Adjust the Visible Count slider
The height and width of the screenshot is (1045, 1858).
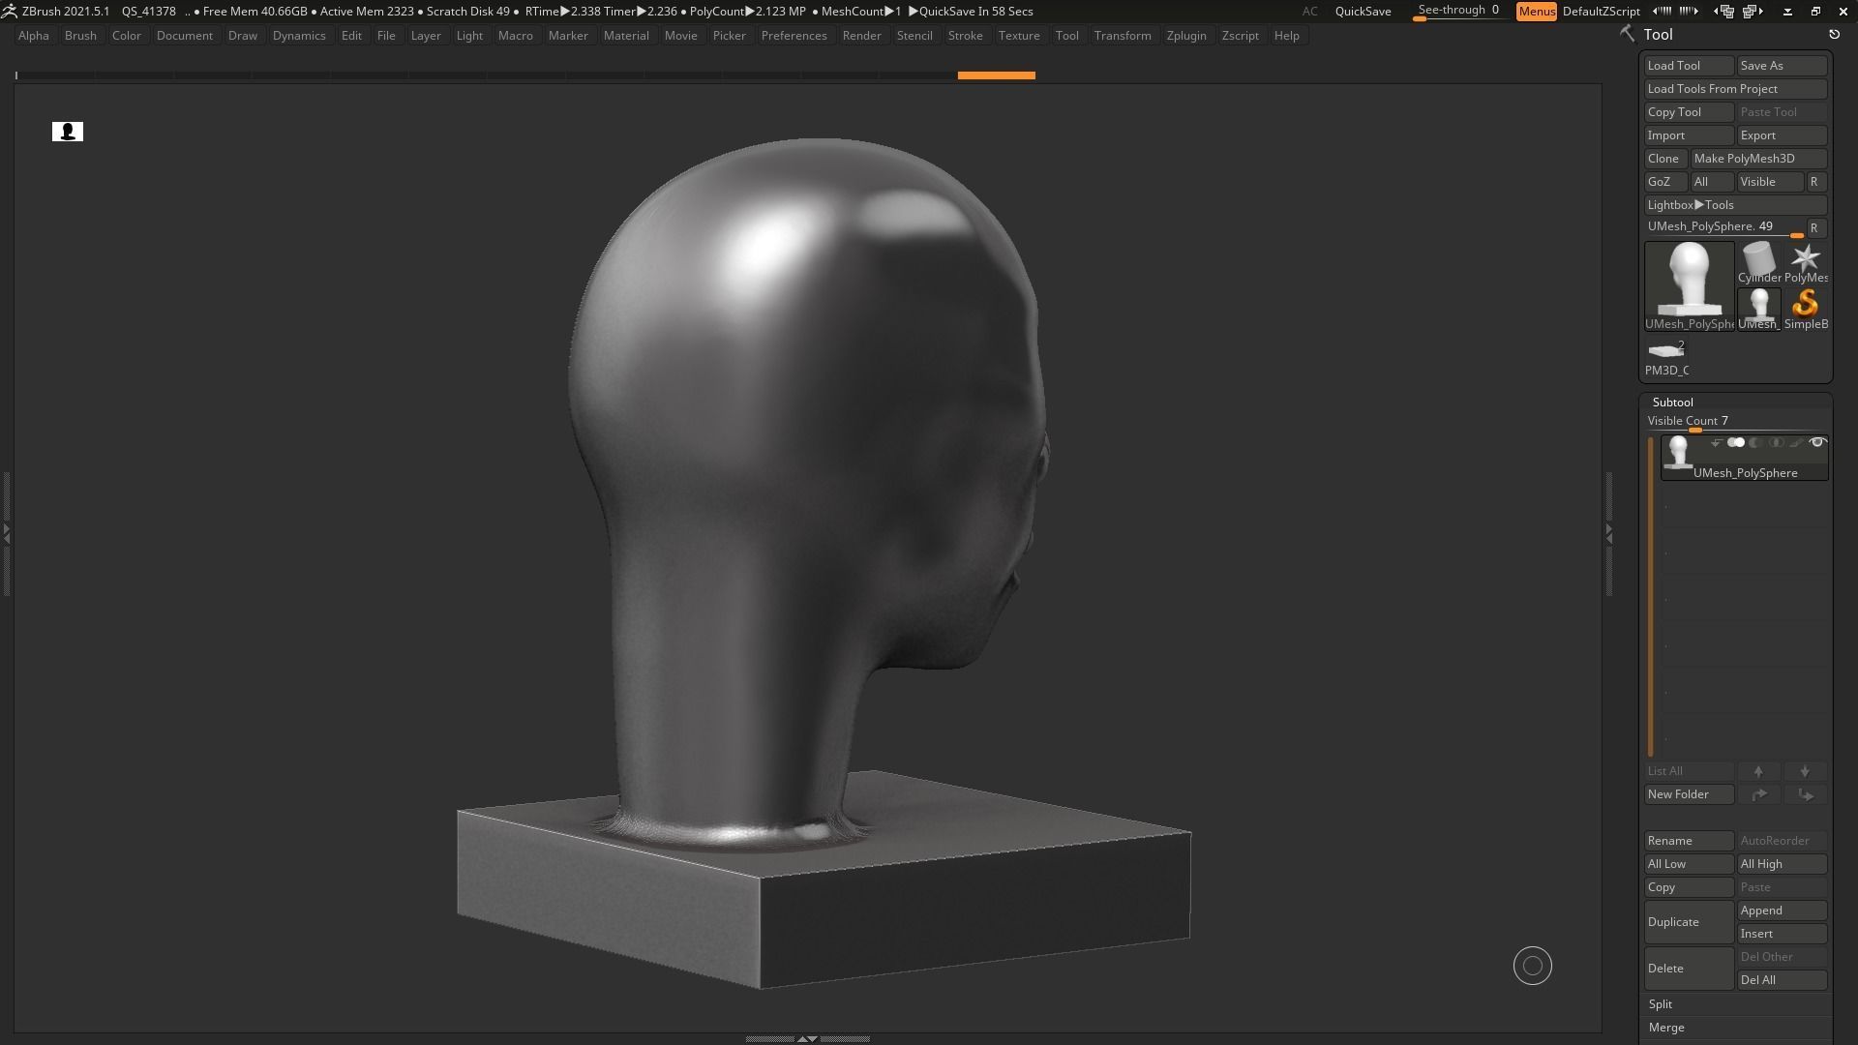click(1736, 422)
